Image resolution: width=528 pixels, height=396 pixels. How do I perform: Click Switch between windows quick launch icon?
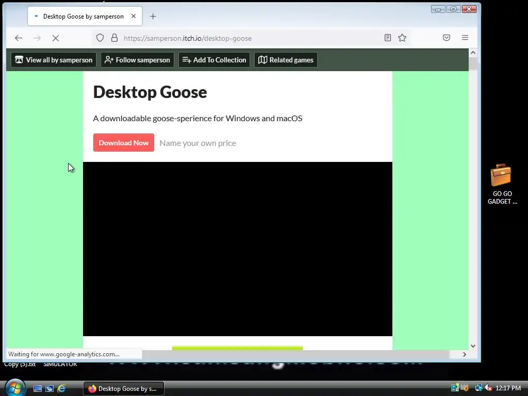click(x=49, y=389)
